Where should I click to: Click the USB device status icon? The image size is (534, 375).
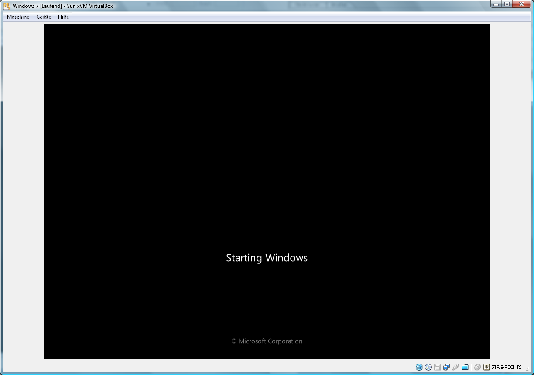(456, 367)
